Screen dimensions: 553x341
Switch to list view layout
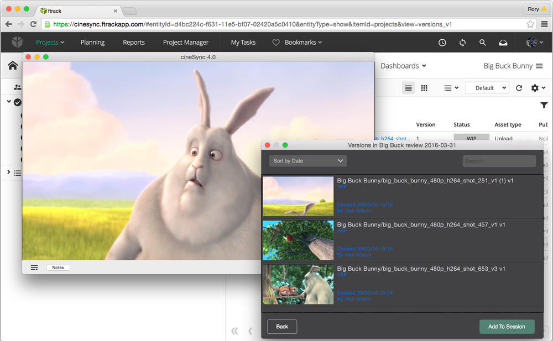[409, 88]
